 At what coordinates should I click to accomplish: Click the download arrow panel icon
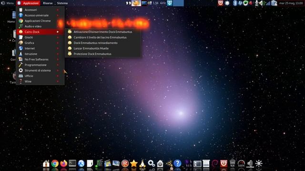point(170,3)
